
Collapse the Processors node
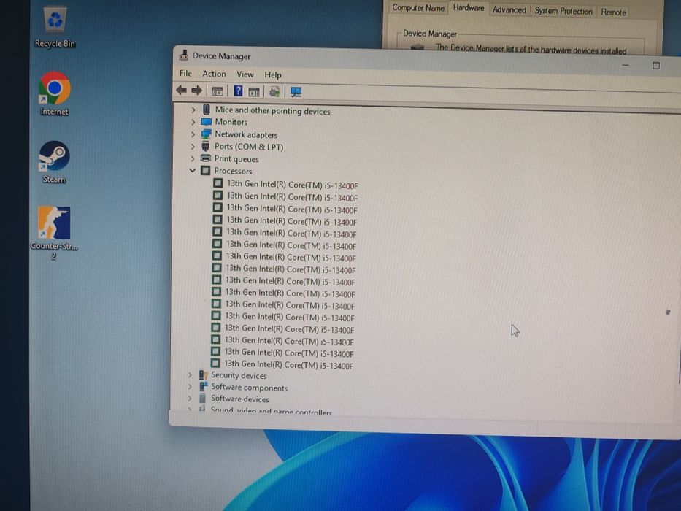(x=193, y=170)
